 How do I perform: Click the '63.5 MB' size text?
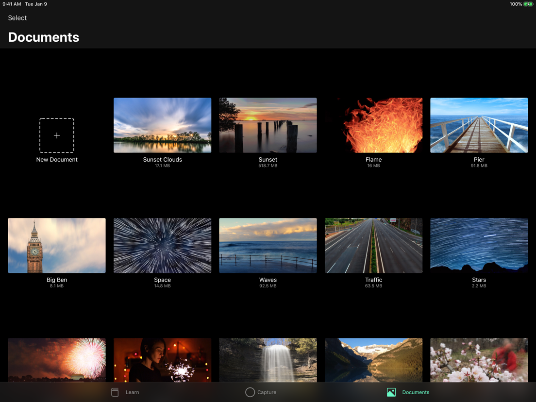[x=373, y=286]
